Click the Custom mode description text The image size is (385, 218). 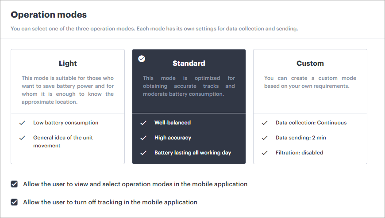[x=310, y=82]
